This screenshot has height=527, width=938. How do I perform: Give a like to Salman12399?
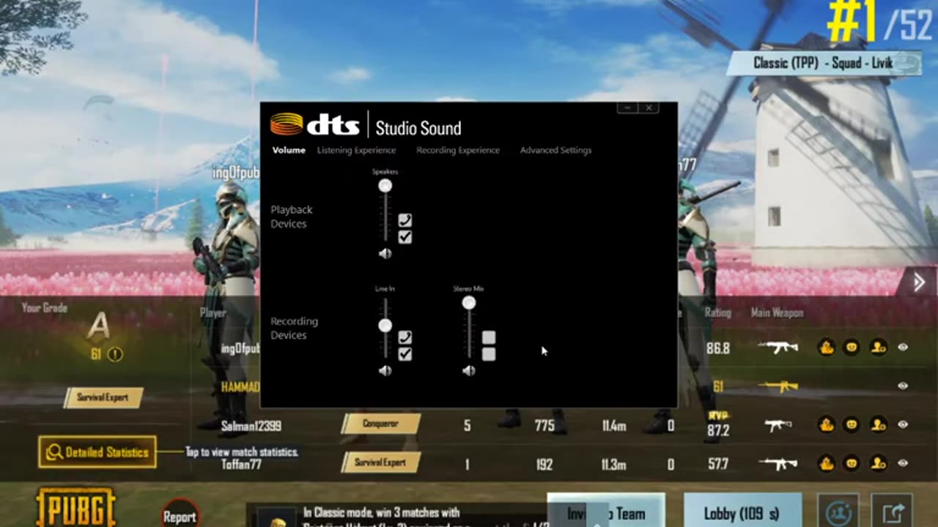[827, 425]
